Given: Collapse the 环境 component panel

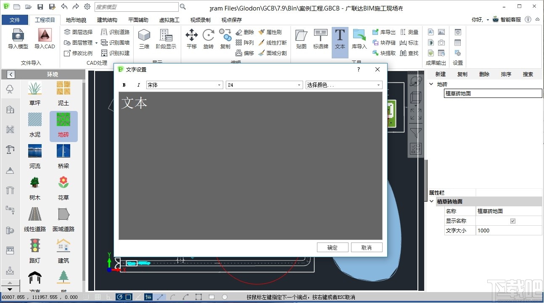Looking at the screenshot, I should (11, 74).
